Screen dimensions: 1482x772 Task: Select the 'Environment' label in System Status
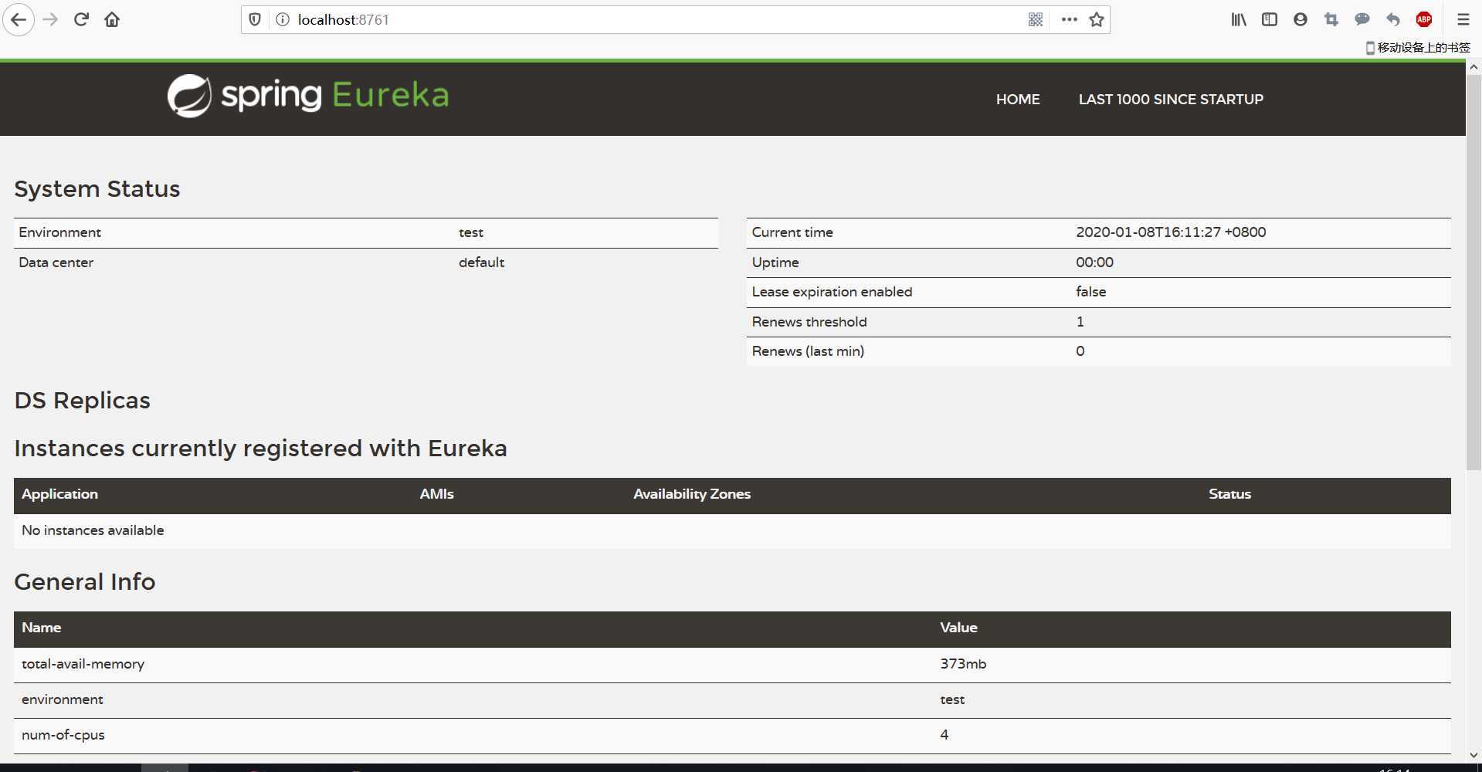[x=60, y=232]
